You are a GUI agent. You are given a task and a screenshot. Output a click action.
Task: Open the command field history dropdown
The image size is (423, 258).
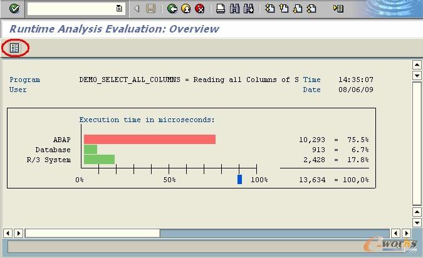119,9
